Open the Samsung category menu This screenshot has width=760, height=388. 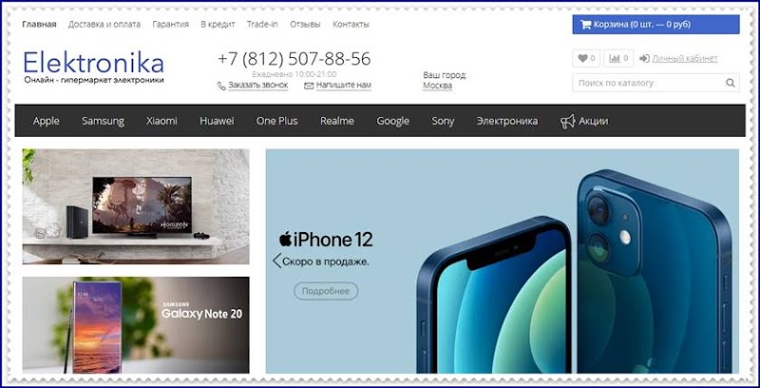tap(103, 122)
